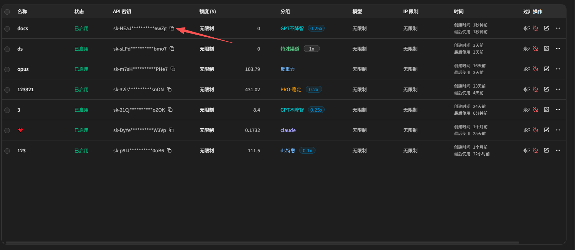Open more actions for the docs token
Image resolution: width=576 pixels, height=250 pixels.
click(558, 28)
